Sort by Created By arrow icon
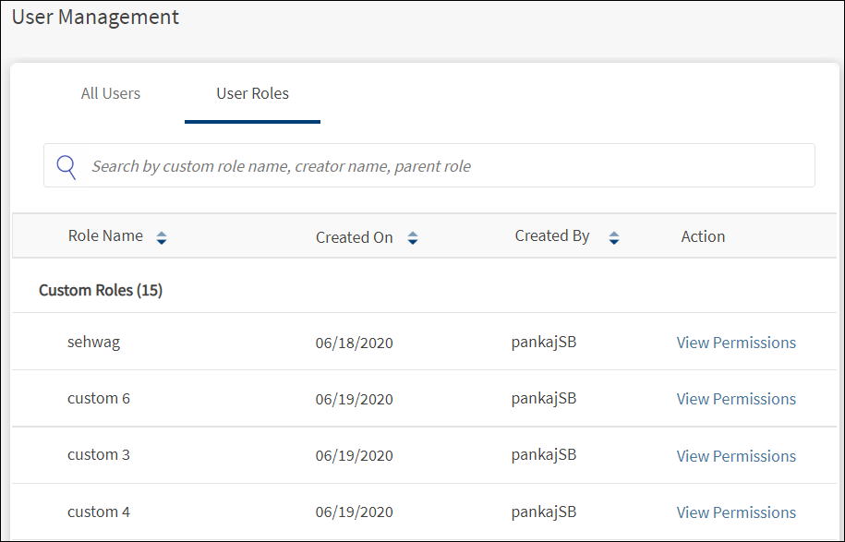The height and width of the screenshot is (542, 845). point(614,238)
